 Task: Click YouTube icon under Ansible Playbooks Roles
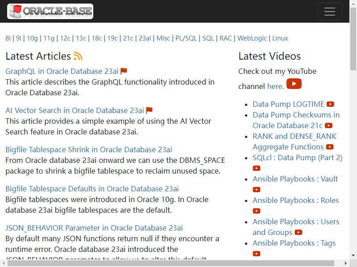coord(256,211)
